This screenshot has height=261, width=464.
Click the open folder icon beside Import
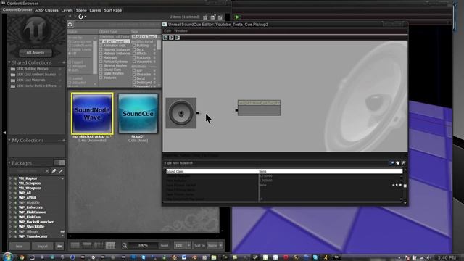pyautogui.click(x=59, y=246)
